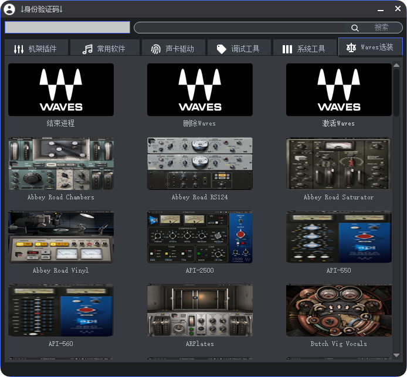Click the scrollbar down arrow
Screen dimensions: 407x377
point(396,355)
